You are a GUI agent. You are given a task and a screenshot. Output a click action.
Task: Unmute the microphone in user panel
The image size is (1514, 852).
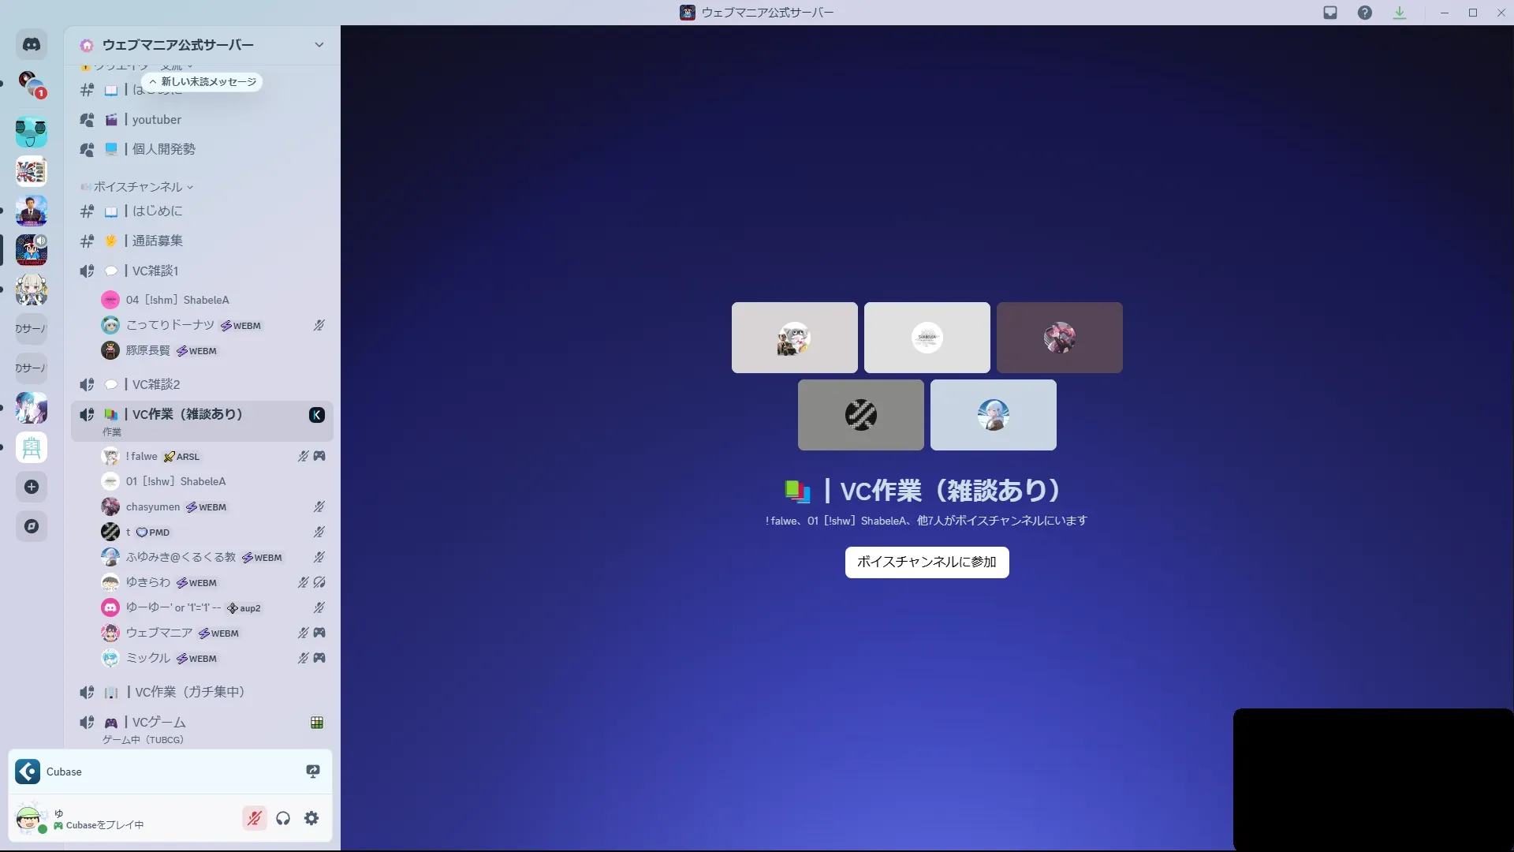point(254,818)
